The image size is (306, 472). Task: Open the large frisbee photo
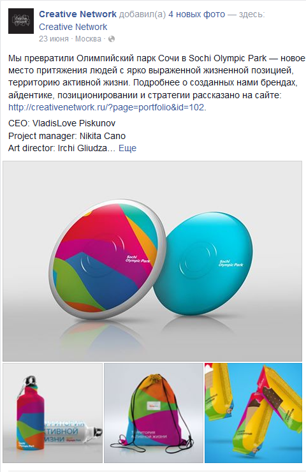point(152,261)
